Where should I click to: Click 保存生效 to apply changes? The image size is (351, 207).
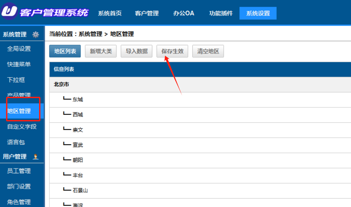(172, 51)
